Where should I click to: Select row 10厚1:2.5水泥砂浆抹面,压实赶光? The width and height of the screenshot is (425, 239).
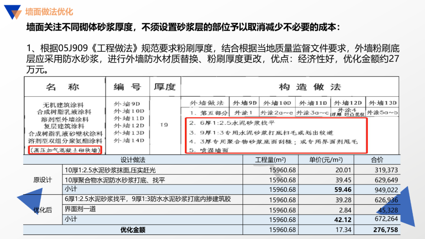[x=110, y=170]
